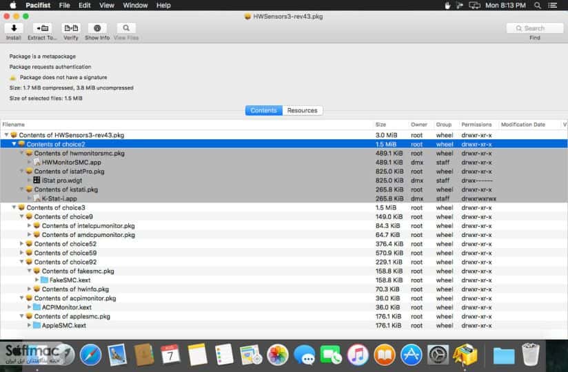Open iBooks from the Dock
The height and width of the screenshot is (372, 568).
pos(385,355)
